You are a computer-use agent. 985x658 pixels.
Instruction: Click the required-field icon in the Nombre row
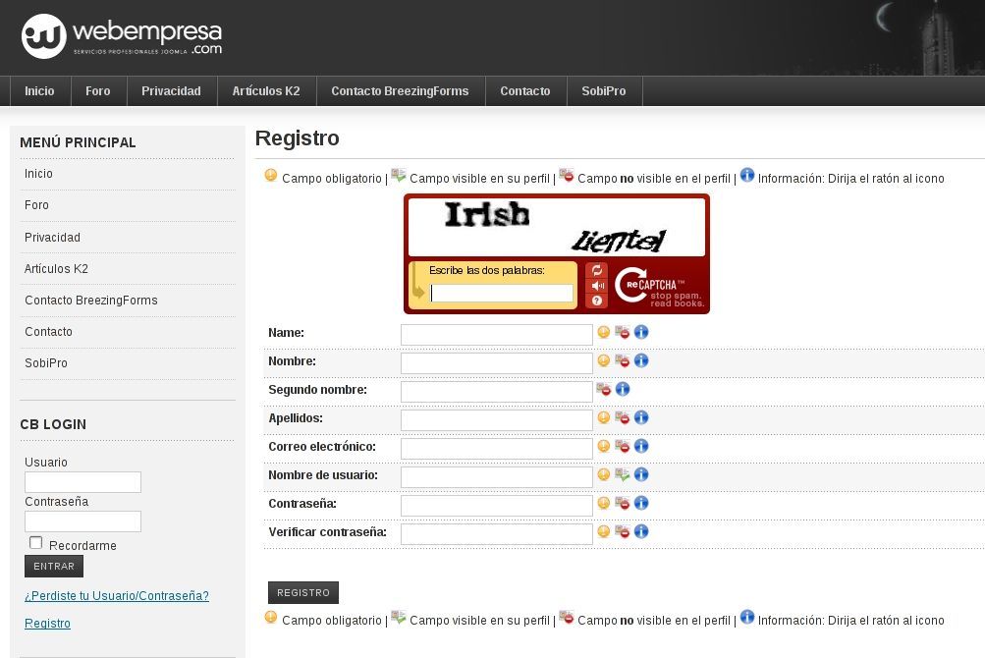604,360
